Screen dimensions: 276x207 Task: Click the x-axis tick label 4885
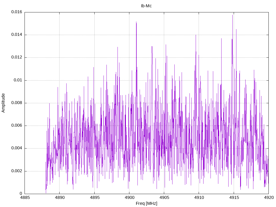(x=25, y=198)
